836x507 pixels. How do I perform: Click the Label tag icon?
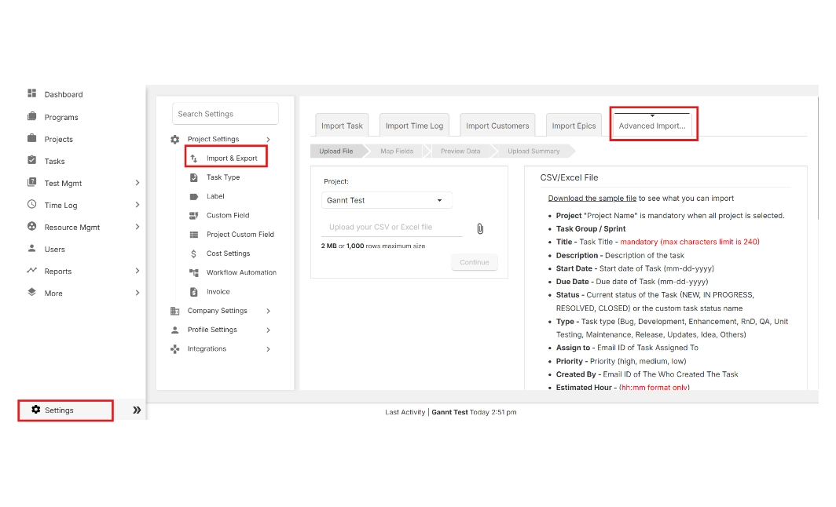pos(193,196)
